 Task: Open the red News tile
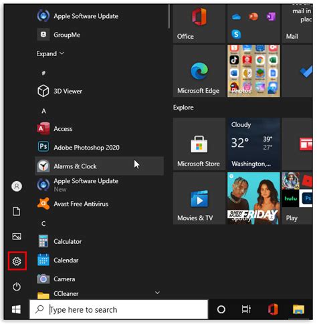point(297,144)
